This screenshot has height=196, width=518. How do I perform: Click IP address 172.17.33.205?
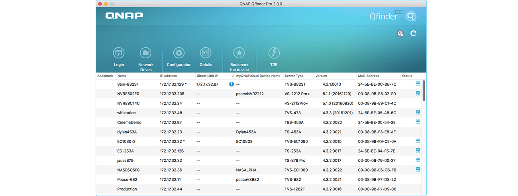(172, 94)
